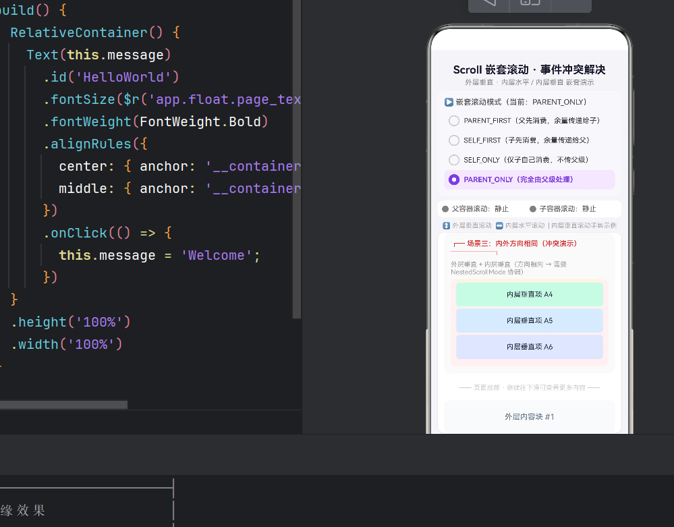Click the lavender item 内层垂直项 A6
The image size is (674, 527).
[x=530, y=347]
